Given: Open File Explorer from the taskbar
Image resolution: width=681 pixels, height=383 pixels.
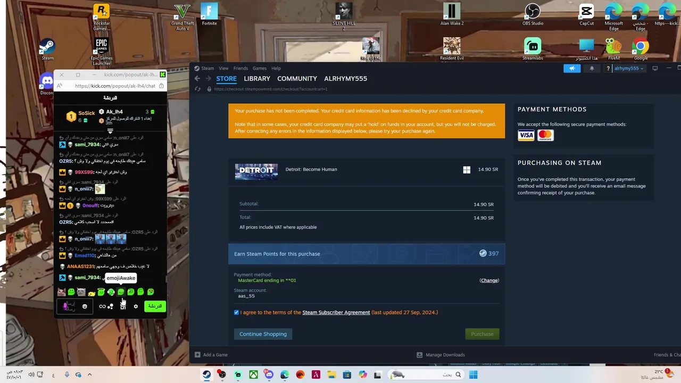Looking at the screenshot, I should pyautogui.click(x=331, y=374).
